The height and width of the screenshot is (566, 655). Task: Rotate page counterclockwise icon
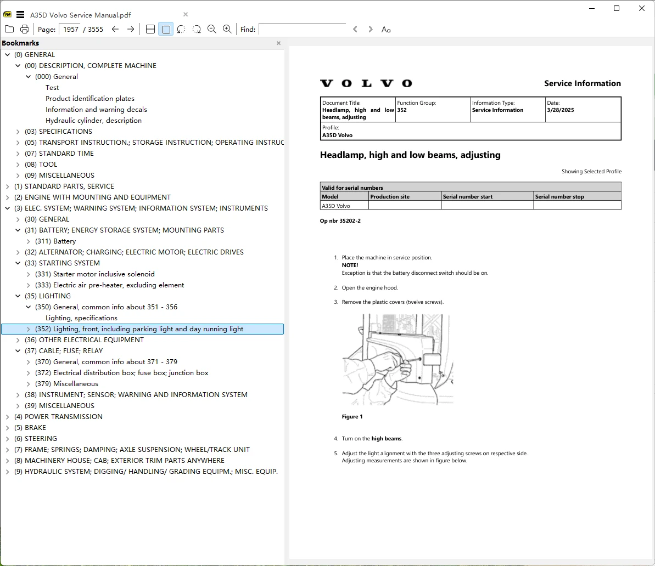181,29
